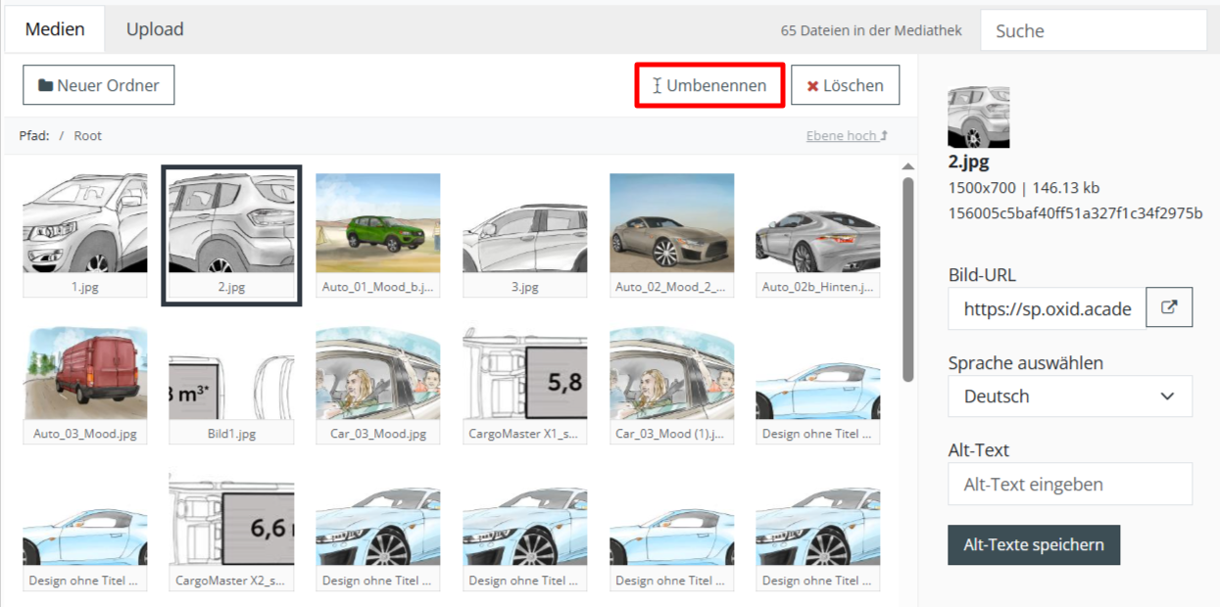Focus the Alt-Text eingeben input

[1069, 485]
